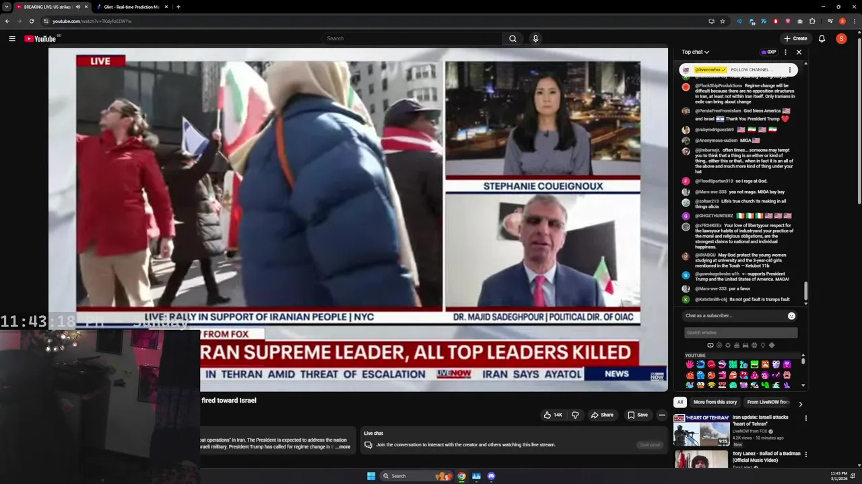Open the Create button
The width and height of the screenshot is (862, 484).
(x=795, y=38)
